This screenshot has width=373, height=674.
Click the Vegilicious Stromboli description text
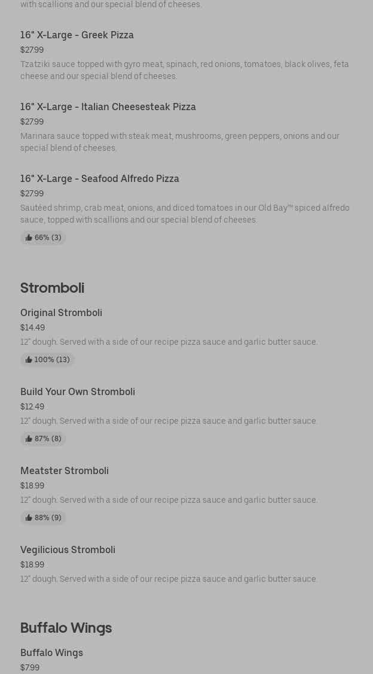[169, 579]
